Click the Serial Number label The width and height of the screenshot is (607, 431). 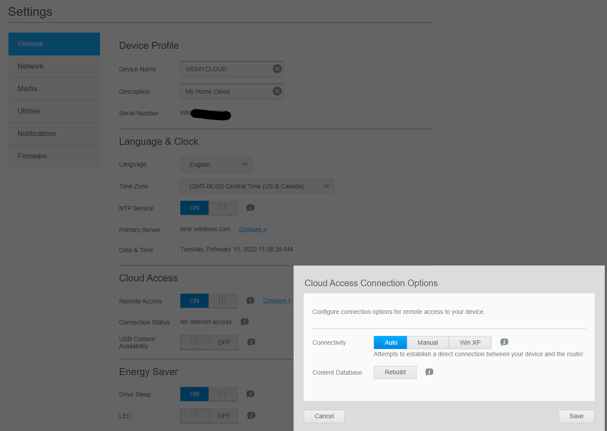[139, 113]
